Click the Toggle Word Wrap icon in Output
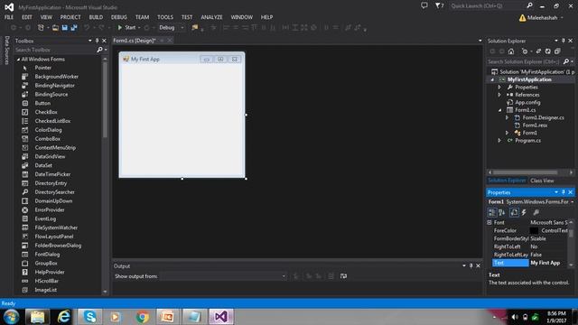This screenshot has width=578, height=325. pyautogui.click(x=343, y=276)
